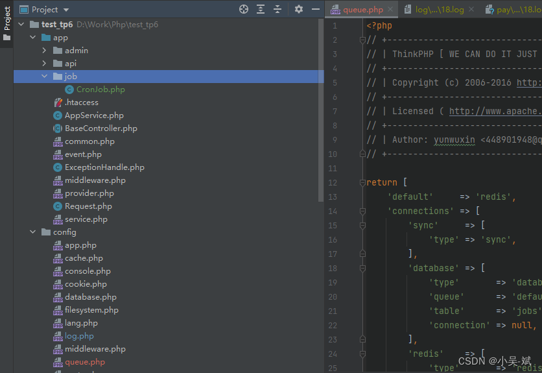This screenshot has height=373, width=542.
Task: Open app.php in config
Action: tap(80, 245)
